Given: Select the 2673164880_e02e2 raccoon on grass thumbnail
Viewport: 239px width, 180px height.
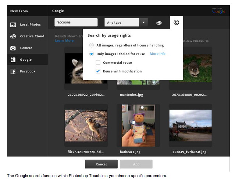Looking at the screenshot, I should (197, 68).
